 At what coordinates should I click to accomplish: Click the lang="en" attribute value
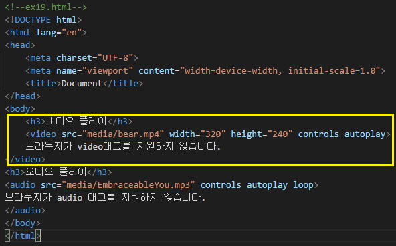[72, 33]
